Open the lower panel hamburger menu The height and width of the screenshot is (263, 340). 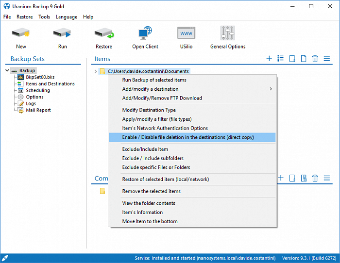pos(327,178)
